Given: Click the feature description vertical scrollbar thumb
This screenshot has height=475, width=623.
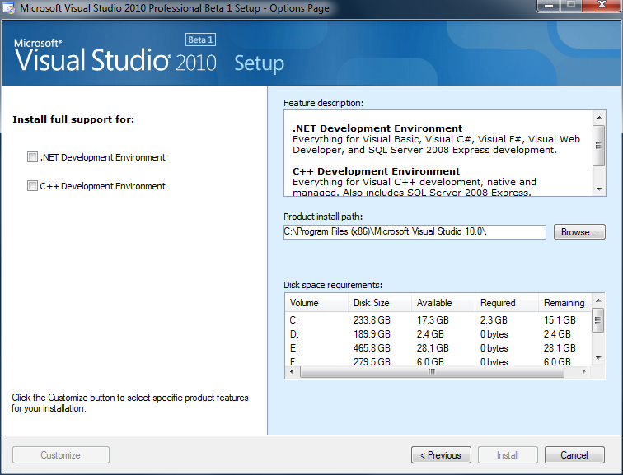Looking at the screenshot, I should 599,145.
